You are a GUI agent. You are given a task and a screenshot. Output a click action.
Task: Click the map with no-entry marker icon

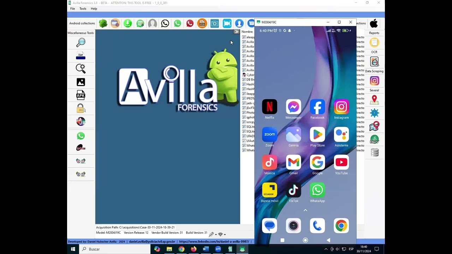coord(374,126)
